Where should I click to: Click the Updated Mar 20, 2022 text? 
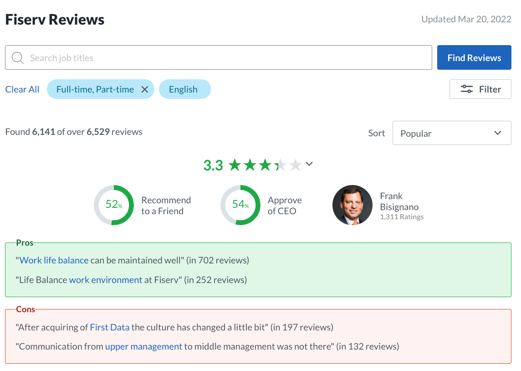(x=466, y=19)
